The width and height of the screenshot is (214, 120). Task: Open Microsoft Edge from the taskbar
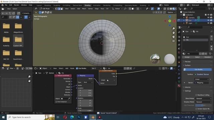click(72, 117)
